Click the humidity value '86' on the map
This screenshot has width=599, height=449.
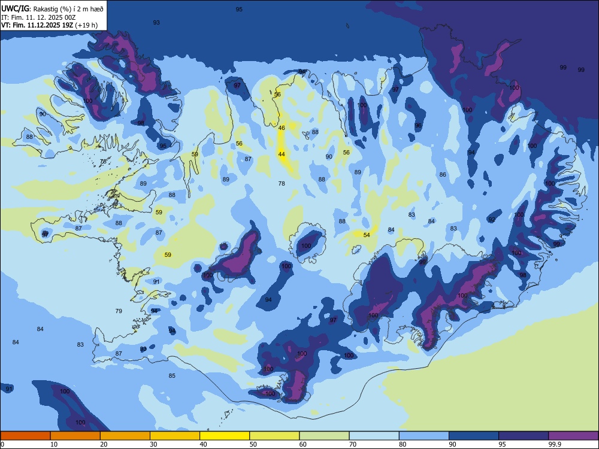[x=443, y=174]
